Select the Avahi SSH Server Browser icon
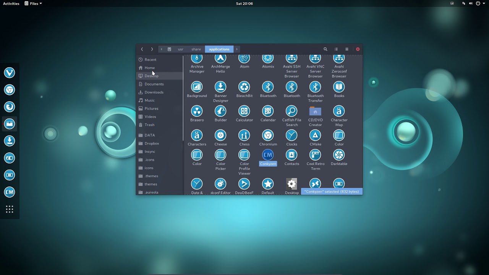489x275 pixels. coord(291,59)
